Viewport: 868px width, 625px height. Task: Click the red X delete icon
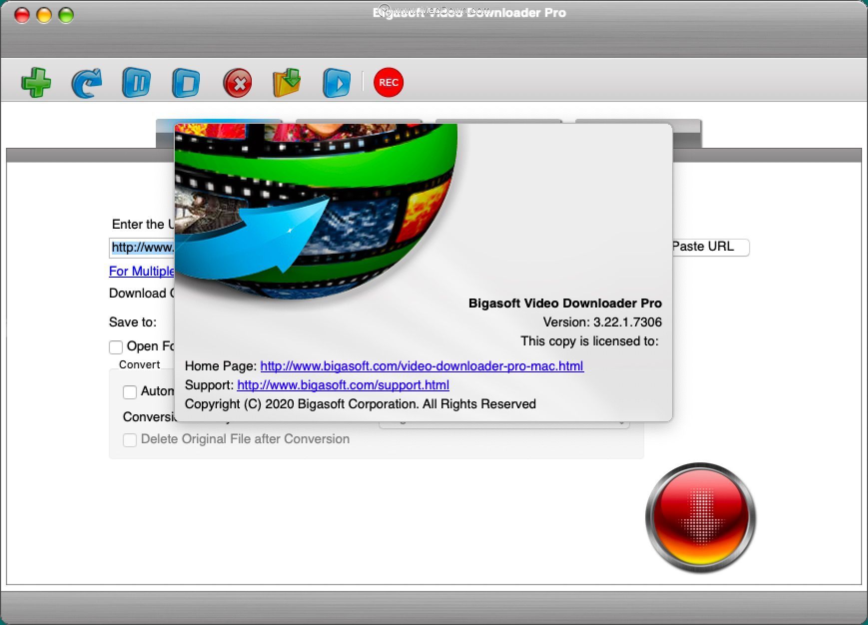[237, 83]
